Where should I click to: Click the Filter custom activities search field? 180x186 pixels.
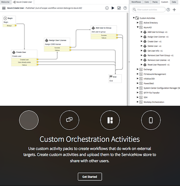149,10
